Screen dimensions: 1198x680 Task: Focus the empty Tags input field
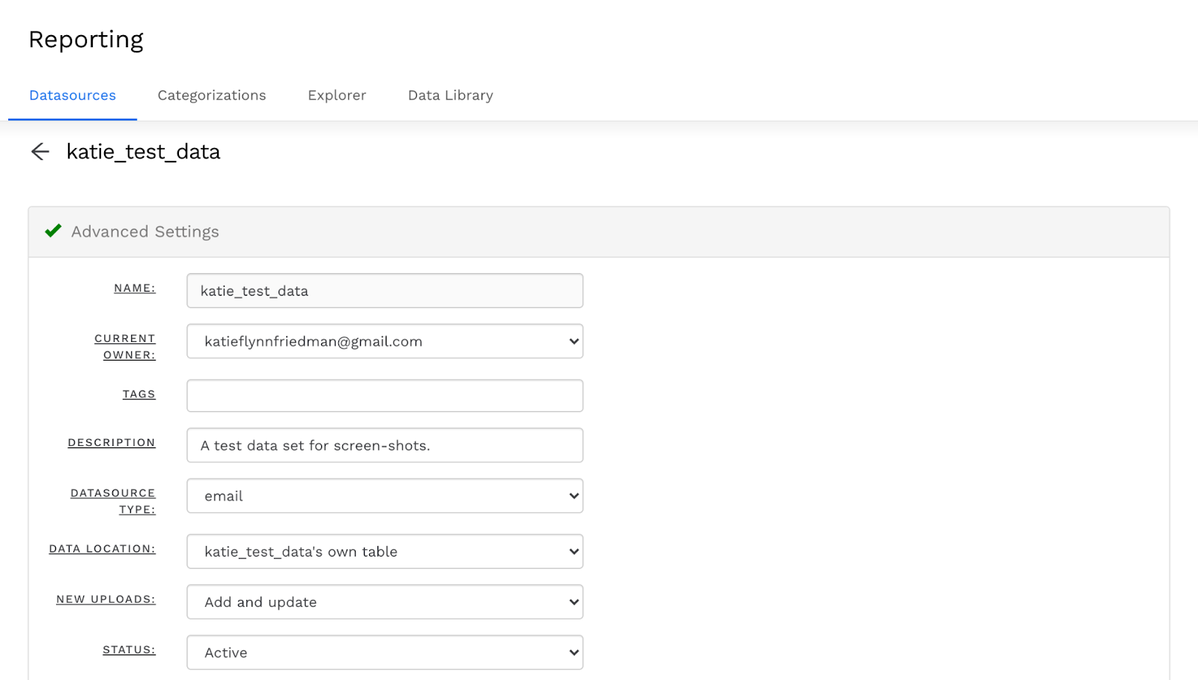[384, 396]
